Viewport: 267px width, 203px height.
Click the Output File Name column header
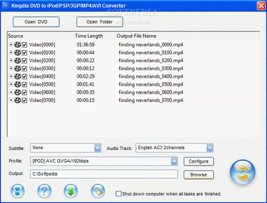point(137,36)
